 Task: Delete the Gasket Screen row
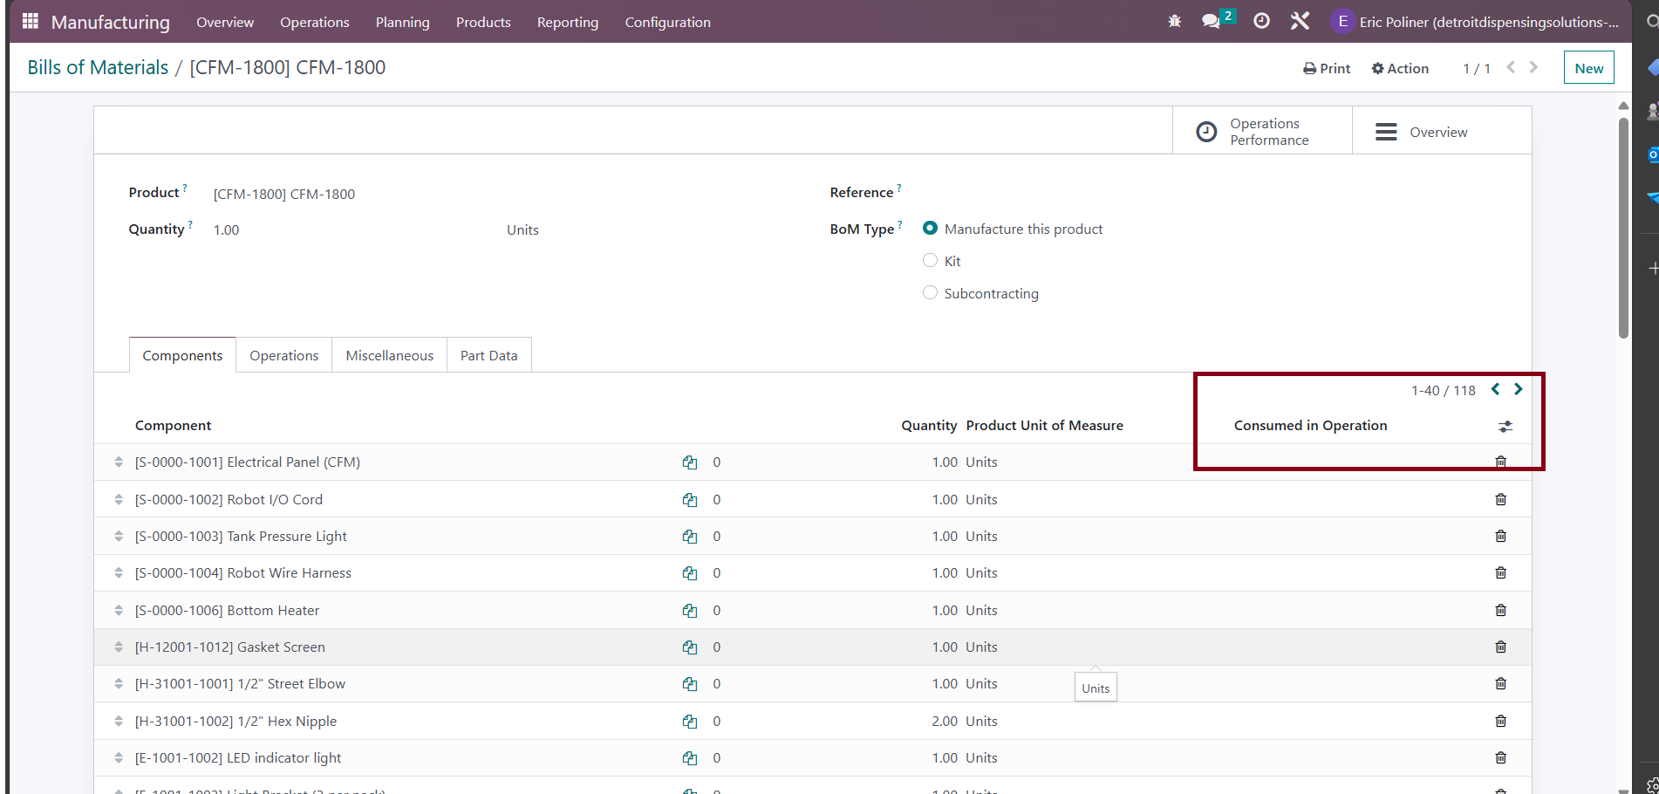(1500, 647)
